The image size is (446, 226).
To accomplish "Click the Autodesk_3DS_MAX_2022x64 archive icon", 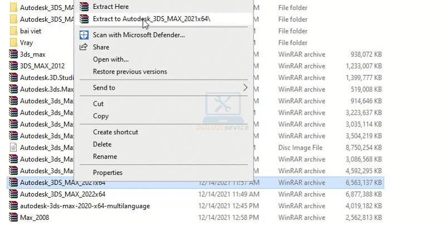I will (x=13, y=194).
